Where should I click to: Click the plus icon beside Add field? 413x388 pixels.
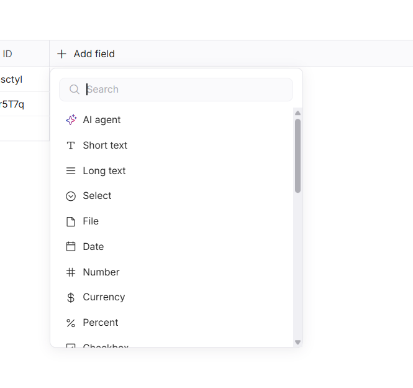61,54
